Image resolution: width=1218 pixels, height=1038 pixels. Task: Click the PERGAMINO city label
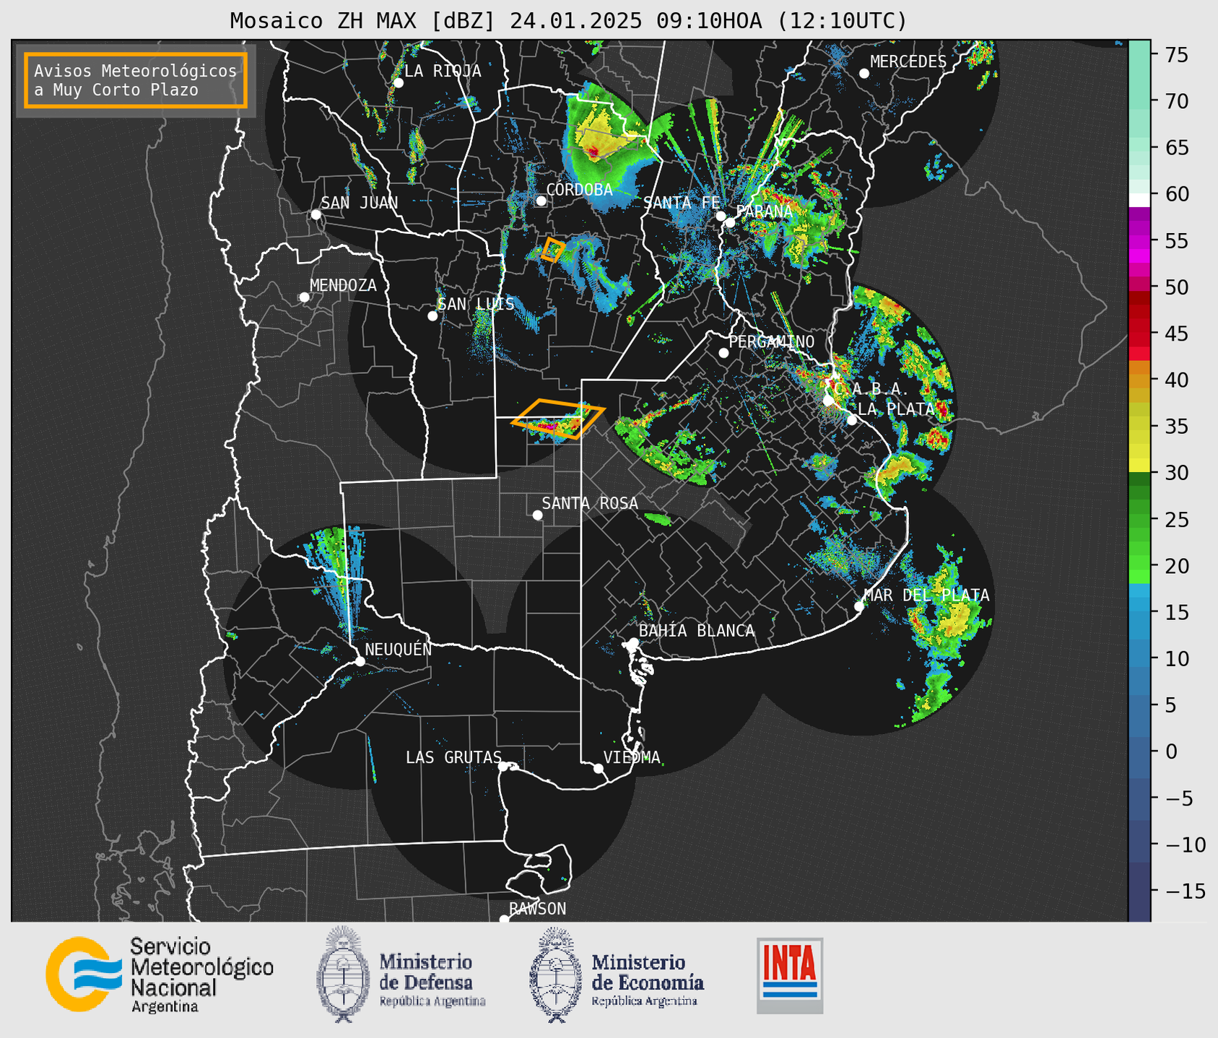click(772, 341)
